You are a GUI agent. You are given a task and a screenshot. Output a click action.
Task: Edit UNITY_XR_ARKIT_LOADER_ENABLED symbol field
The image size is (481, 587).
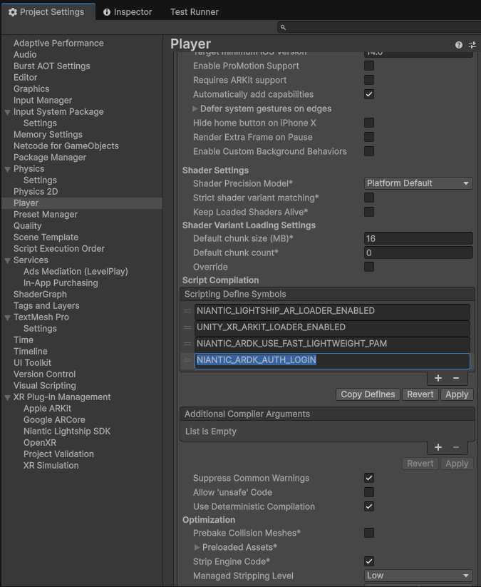coord(332,327)
